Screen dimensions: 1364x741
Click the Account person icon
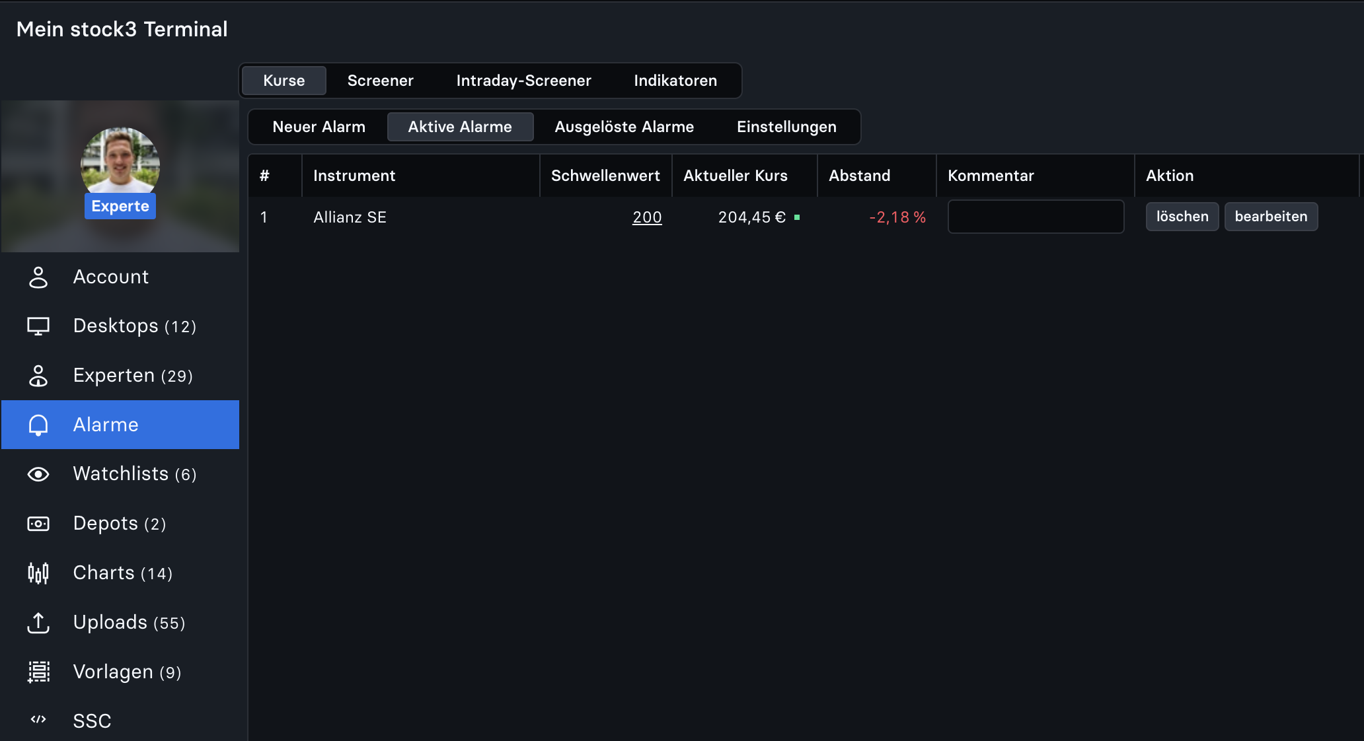[38, 277]
